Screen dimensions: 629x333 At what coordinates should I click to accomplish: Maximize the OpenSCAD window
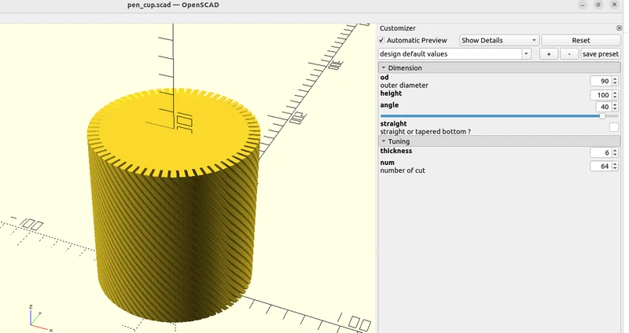tap(598, 5)
